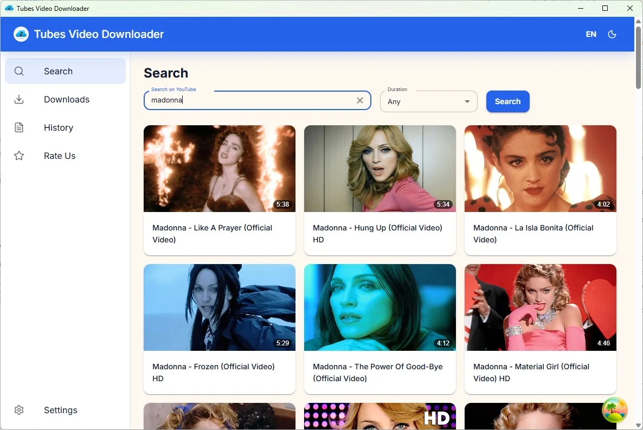Image resolution: width=643 pixels, height=430 pixels.
Task: Click the vertical scrollbar thumb
Action: [x=638, y=57]
